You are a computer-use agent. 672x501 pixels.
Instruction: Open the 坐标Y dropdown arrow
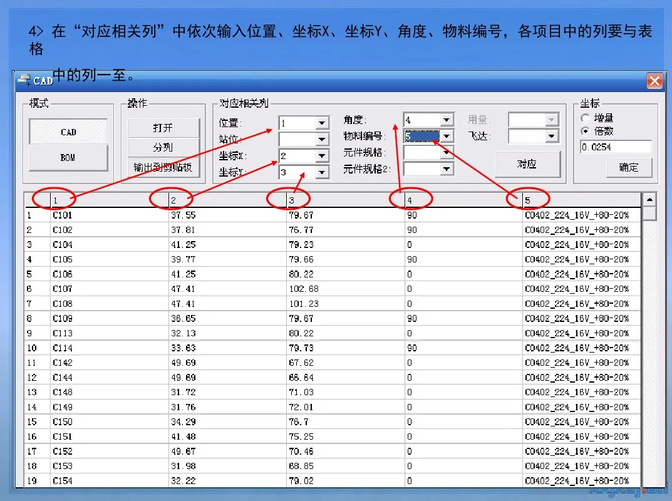(x=323, y=172)
